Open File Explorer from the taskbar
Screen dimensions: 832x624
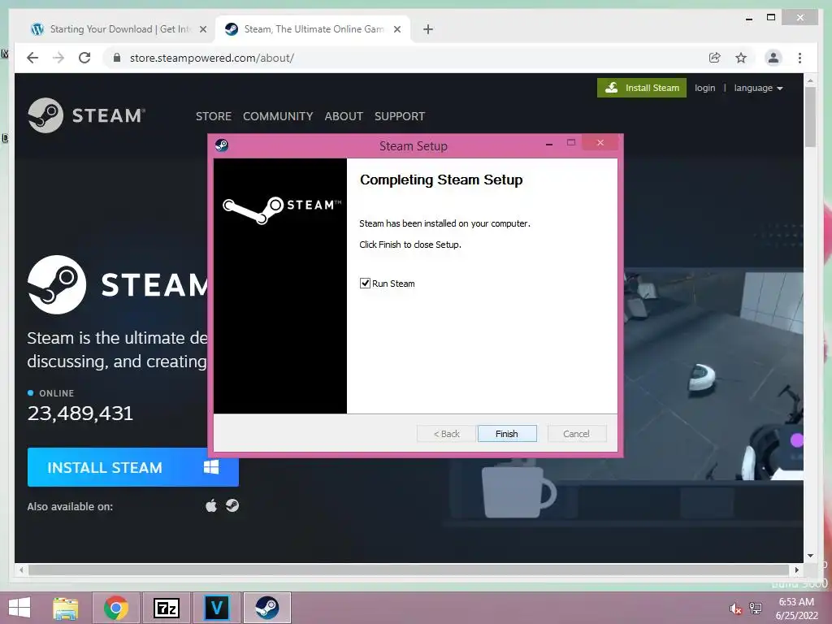[65, 608]
